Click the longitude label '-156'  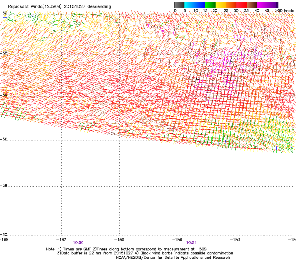[x=177, y=240]
